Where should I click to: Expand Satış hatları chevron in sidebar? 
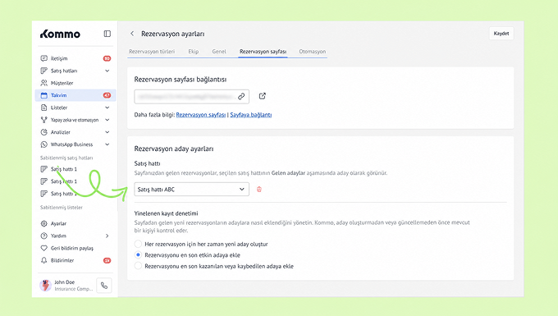coord(107,71)
